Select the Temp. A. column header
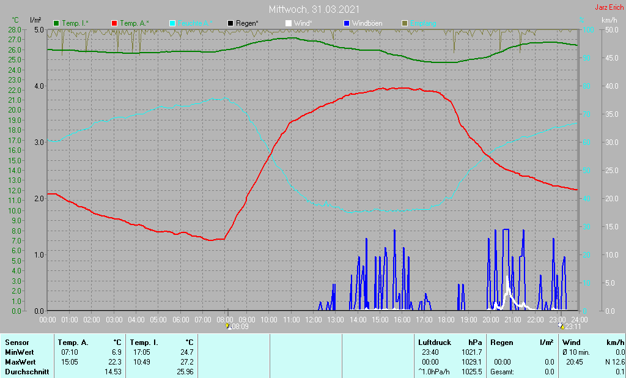This screenshot has width=626, height=378. [73, 343]
